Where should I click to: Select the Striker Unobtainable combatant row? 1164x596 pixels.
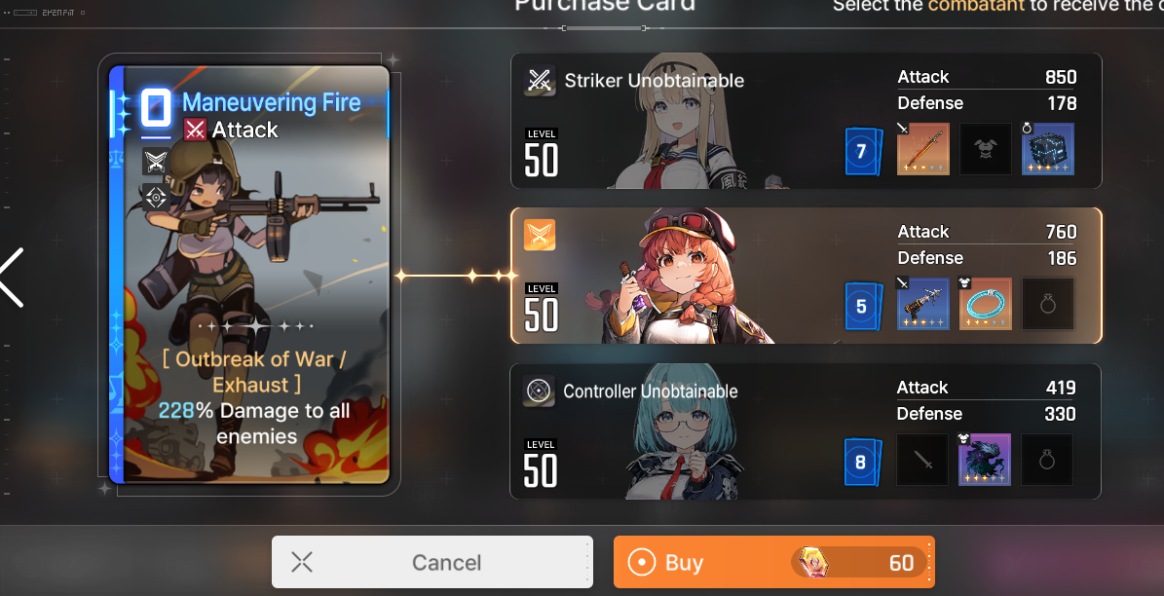807,121
